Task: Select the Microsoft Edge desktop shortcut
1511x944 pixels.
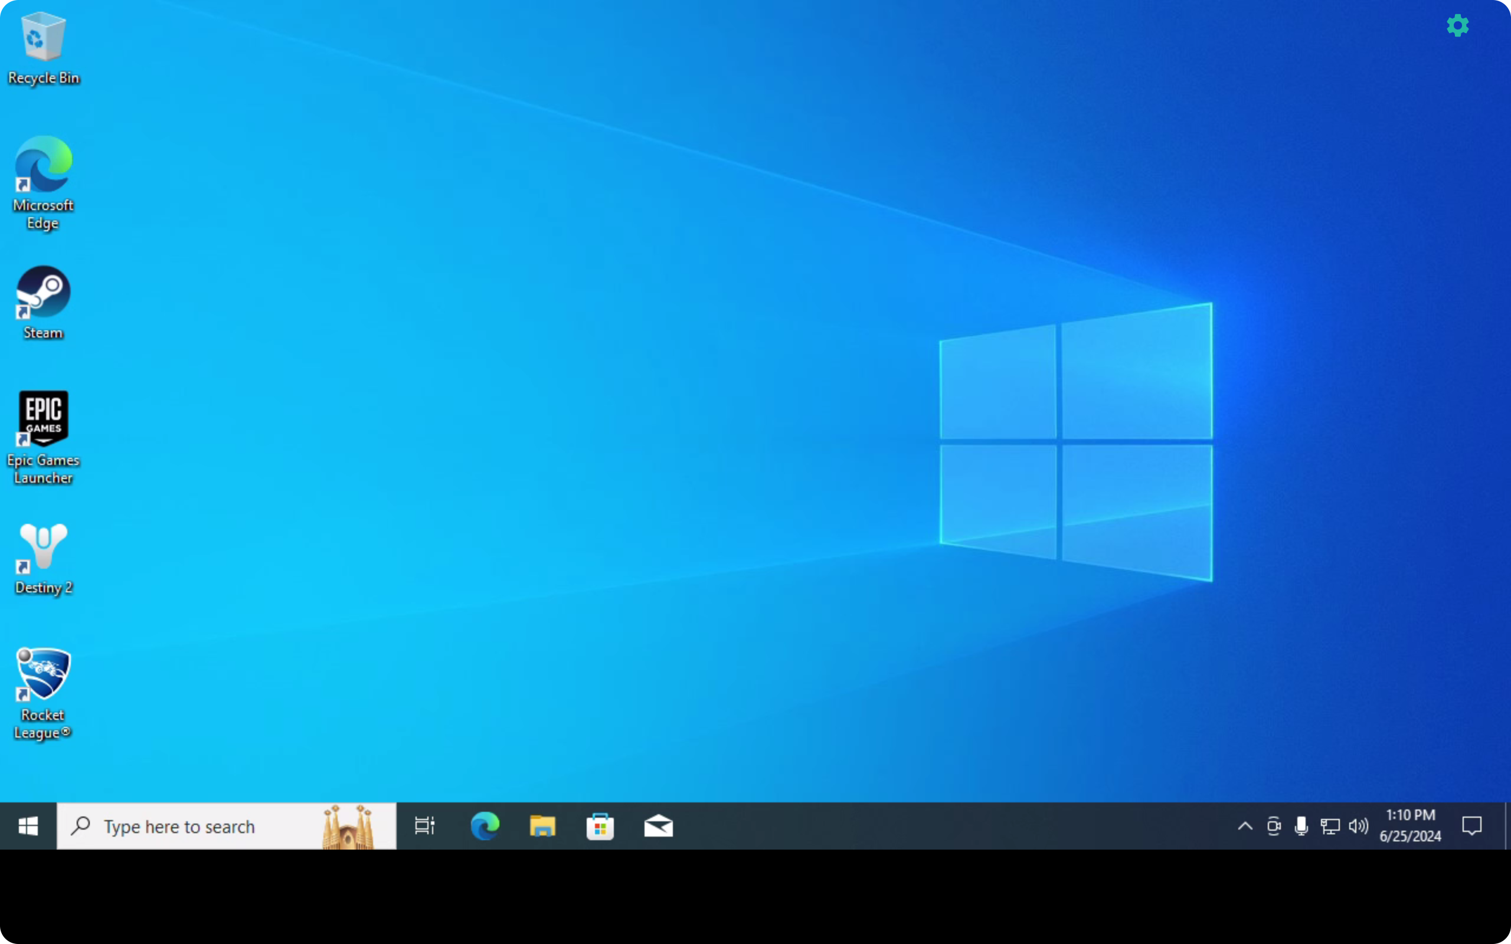Action: coord(43,183)
